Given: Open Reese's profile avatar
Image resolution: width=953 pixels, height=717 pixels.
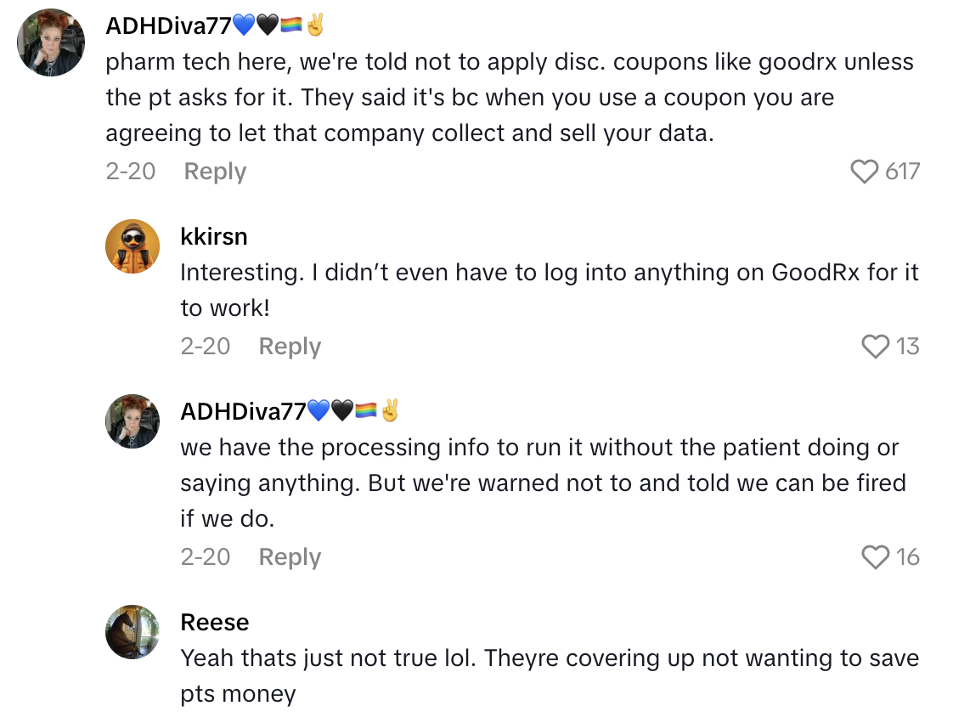Looking at the screenshot, I should (x=133, y=633).
